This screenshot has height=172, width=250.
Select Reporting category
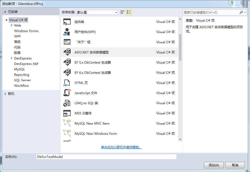coord(22,75)
